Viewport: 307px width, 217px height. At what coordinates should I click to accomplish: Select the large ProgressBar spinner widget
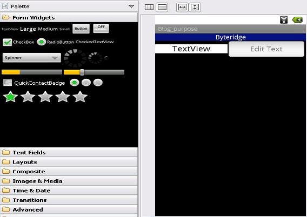click(x=75, y=58)
